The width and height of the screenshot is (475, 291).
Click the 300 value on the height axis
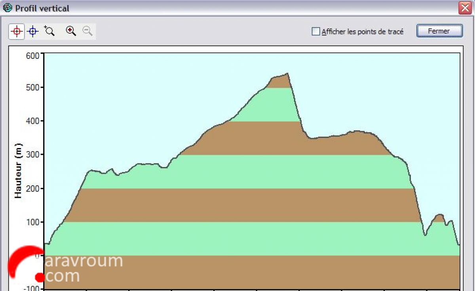tap(33, 155)
